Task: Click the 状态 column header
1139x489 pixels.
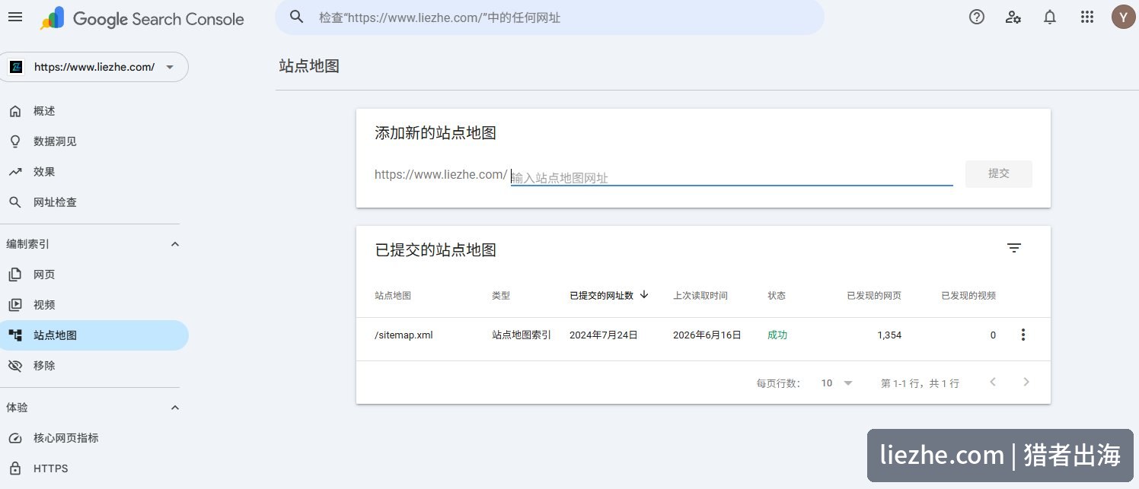Action: [x=777, y=295]
